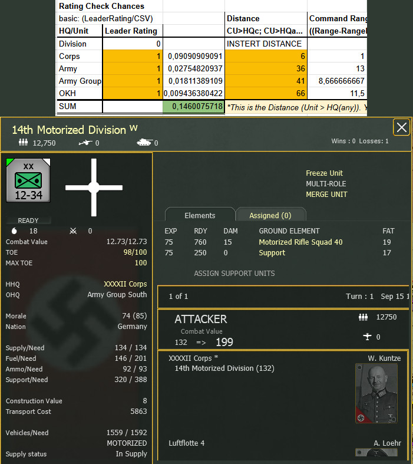Select Corps Leader Rating cell
The image size is (413, 464).
pyautogui.click(x=133, y=56)
